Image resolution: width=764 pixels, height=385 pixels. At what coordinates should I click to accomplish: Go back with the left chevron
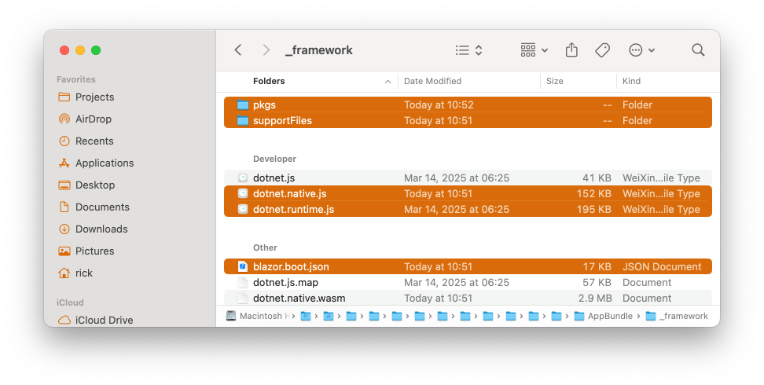(x=238, y=50)
